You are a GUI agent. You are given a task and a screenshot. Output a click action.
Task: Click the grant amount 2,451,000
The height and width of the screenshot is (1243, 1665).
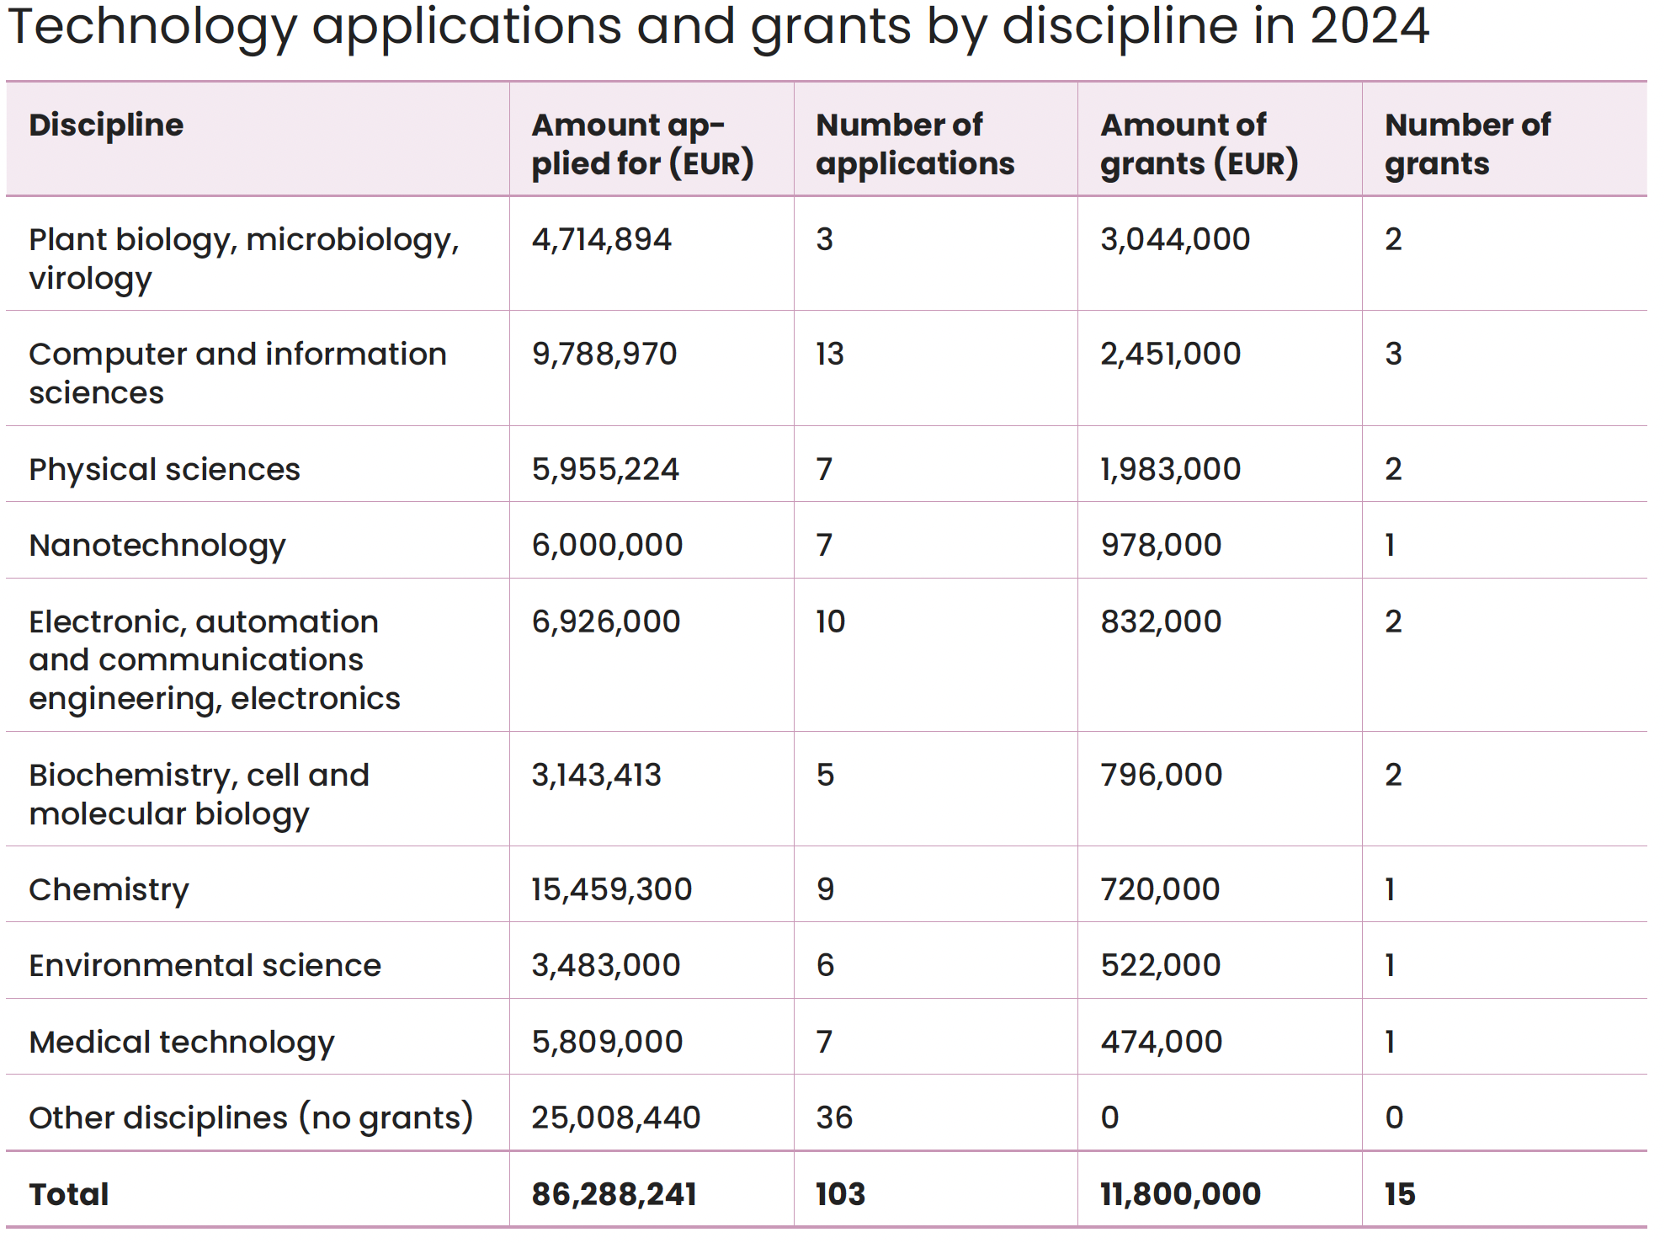coord(1170,355)
